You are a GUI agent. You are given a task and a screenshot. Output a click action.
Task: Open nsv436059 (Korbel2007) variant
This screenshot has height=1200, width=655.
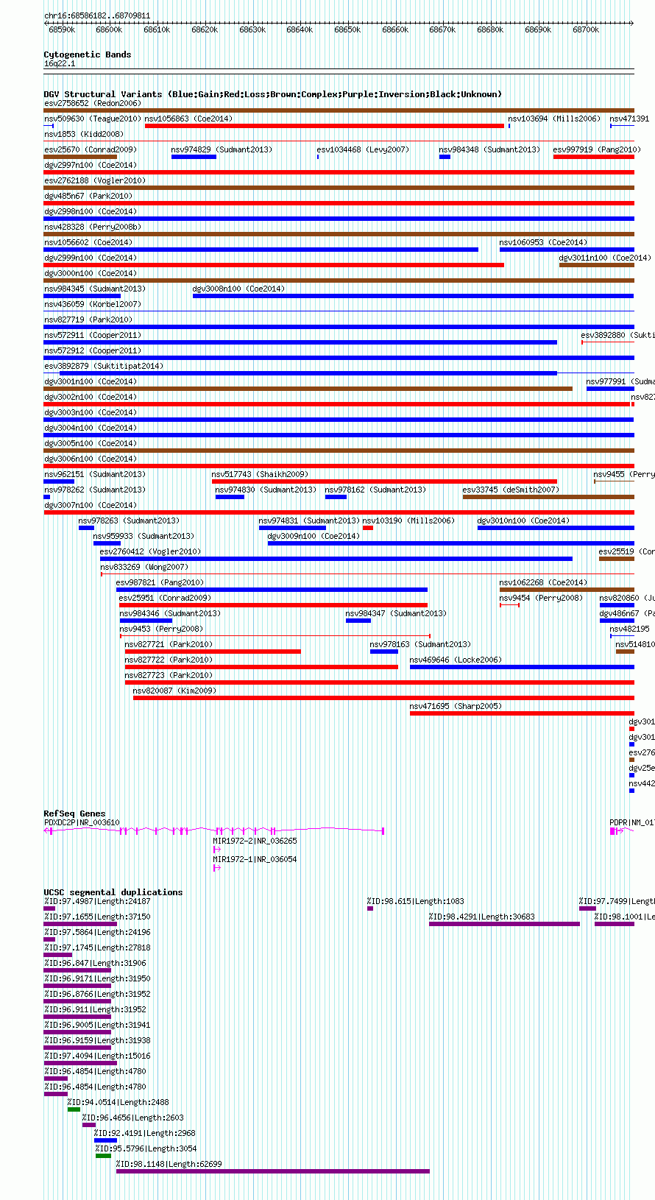click(x=93, y=304)
